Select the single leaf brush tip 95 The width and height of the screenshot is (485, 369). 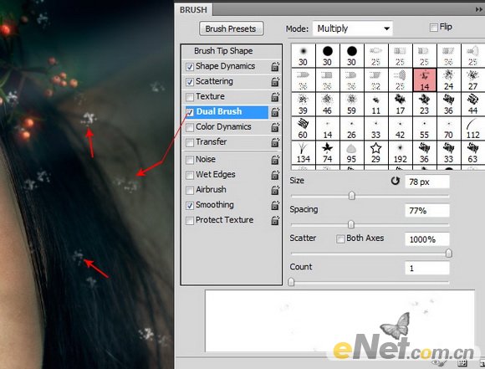(351, 153)
